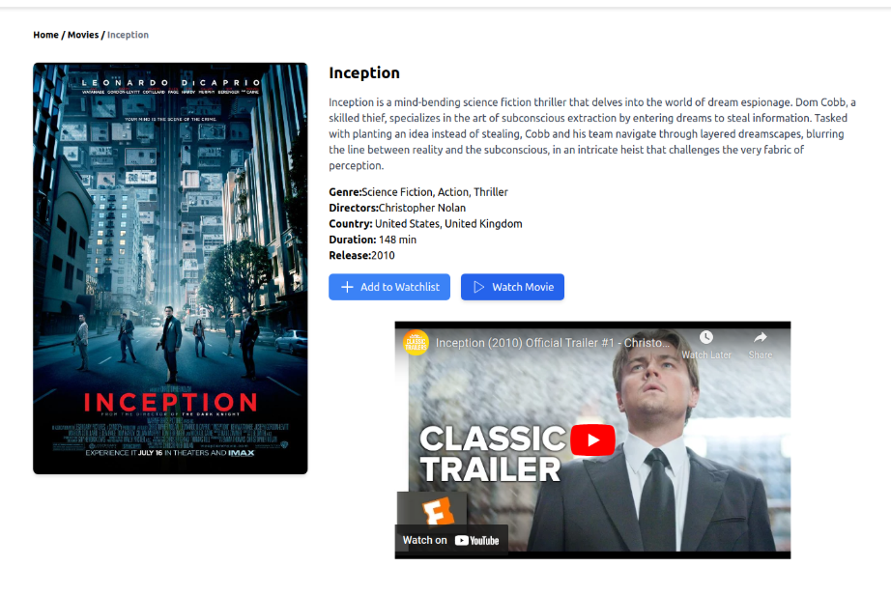Click the Inception breadcrumb item

pyautogui.click(x=128, y=35)
